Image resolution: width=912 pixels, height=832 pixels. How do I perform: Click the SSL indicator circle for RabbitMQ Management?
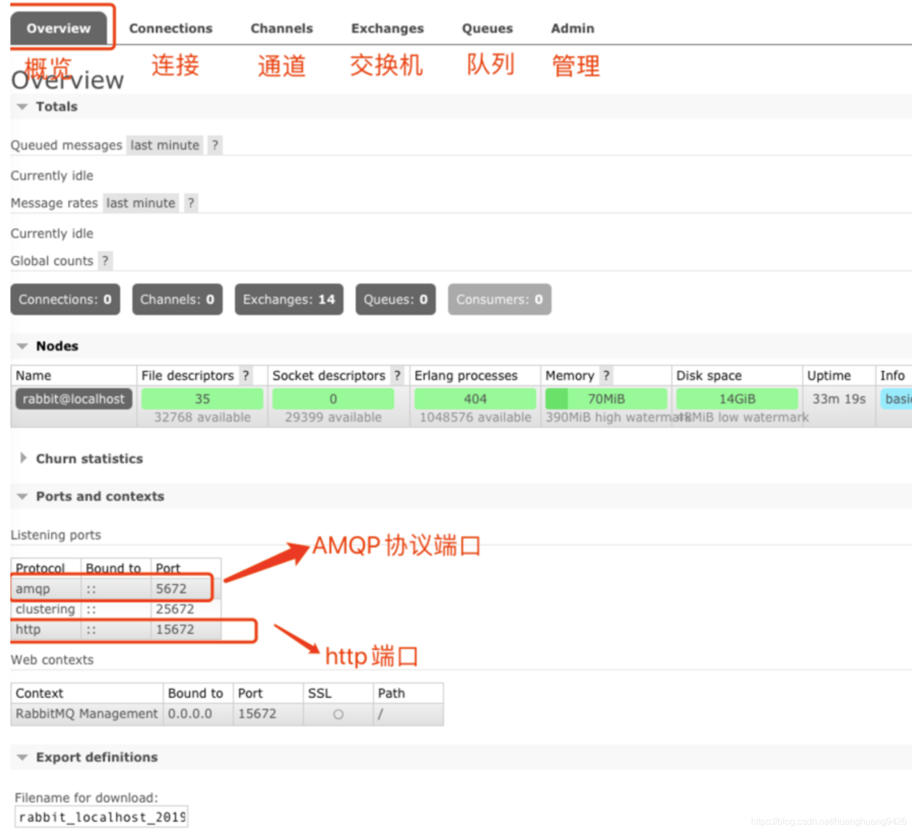pos(338,714)
